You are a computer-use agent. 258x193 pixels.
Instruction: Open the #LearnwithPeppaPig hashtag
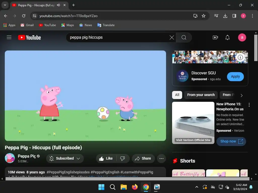tap(137, 172)
